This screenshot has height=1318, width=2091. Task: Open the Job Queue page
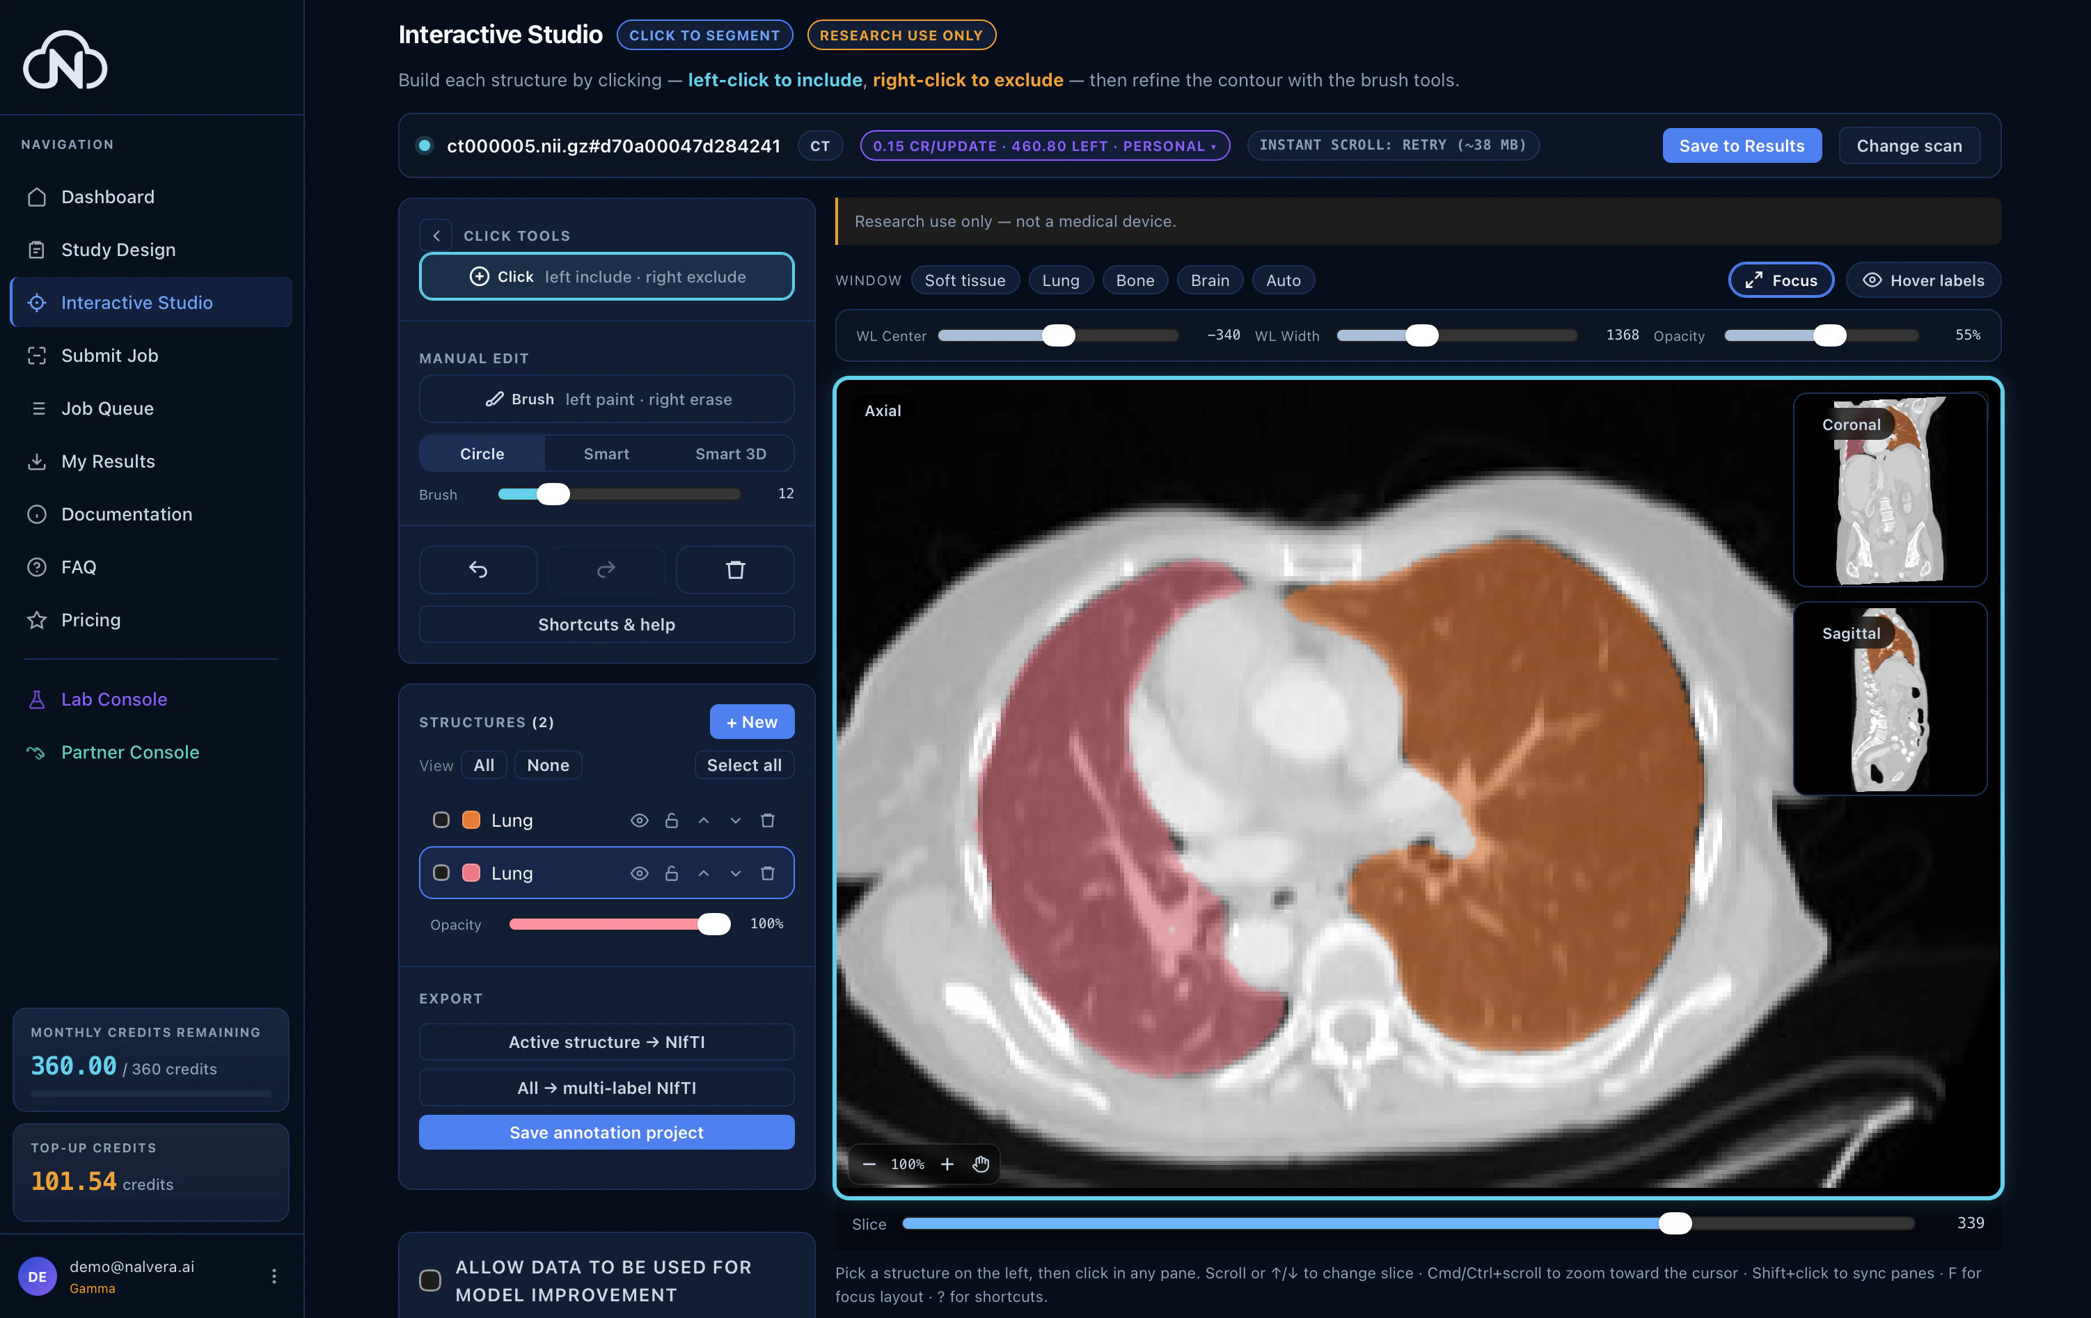coord(151,408)
